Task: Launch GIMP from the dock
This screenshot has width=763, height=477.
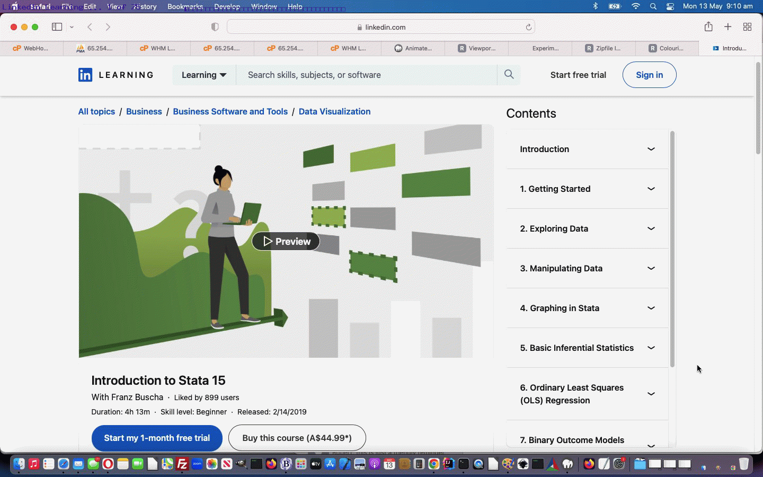Action: coord(242,464)
